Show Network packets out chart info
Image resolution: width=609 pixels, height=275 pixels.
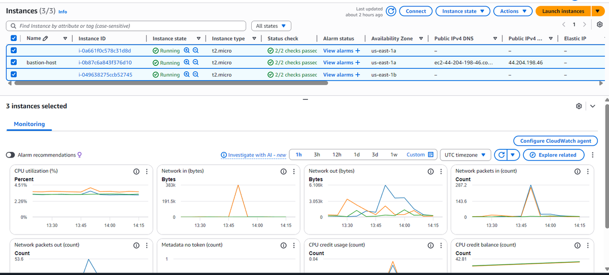tap(136, 246)
